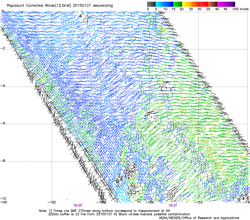Image resolution: width=250 pixels, height=220 pixels.
Task: Click the '-10' latitude axis label
Action: 3,199
